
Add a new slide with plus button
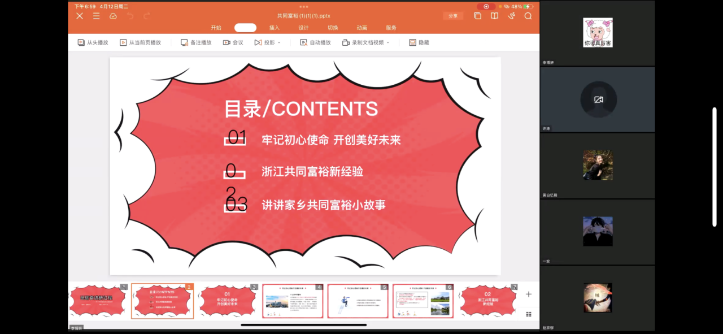pos(529,294)
